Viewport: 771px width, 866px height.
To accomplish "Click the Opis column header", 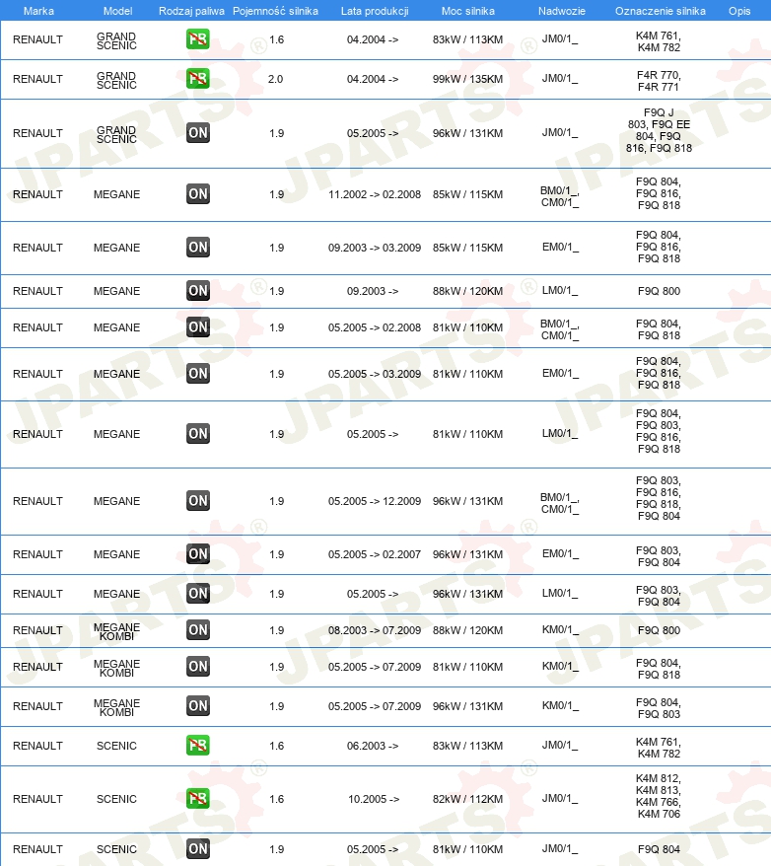I will point(739,11).
